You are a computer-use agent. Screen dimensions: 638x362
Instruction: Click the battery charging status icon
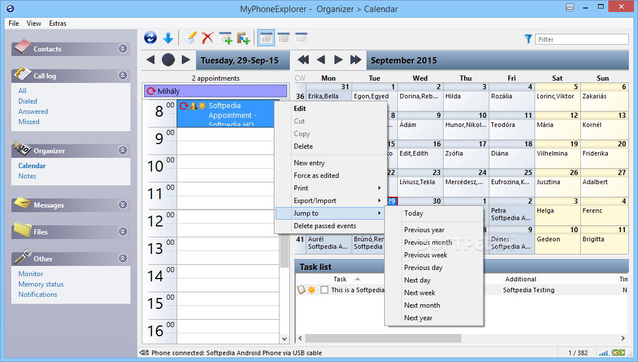(x=619, y=353)
